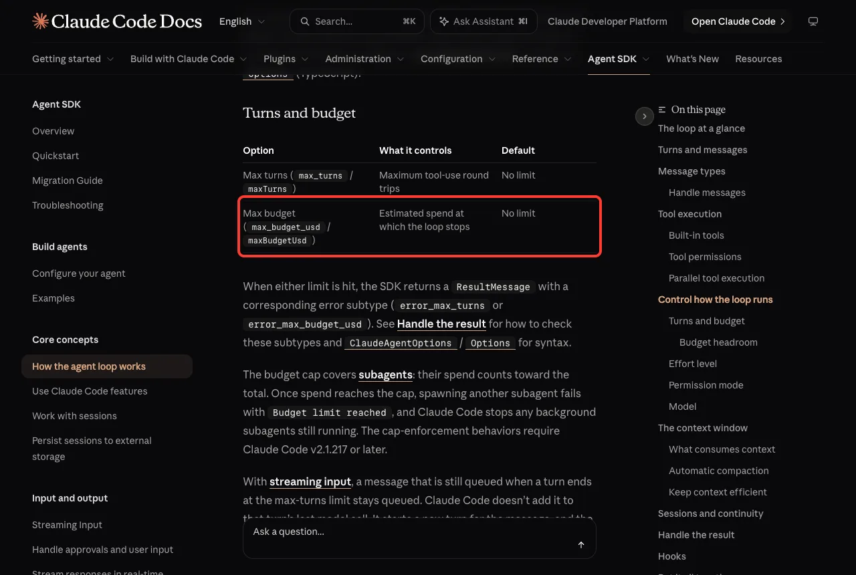Image resolution: width=856 pixels, height=575 pixels.
Task: Expand the Plugins menu
Action: click(286, 59)
